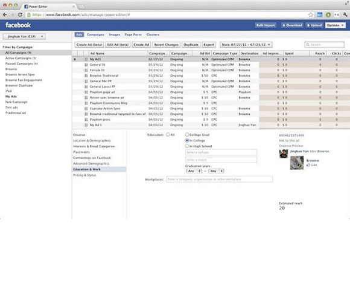Filter by Active Campaigns
This screenshot has height=284, width=350.
21,58
